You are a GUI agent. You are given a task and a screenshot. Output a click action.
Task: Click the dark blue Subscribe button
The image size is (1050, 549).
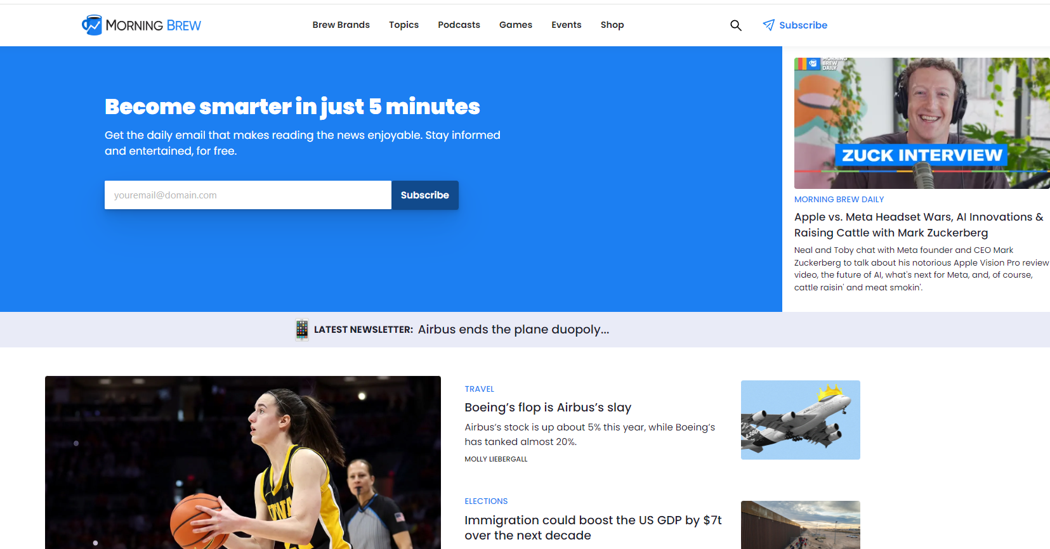click(x=425, y=195)
